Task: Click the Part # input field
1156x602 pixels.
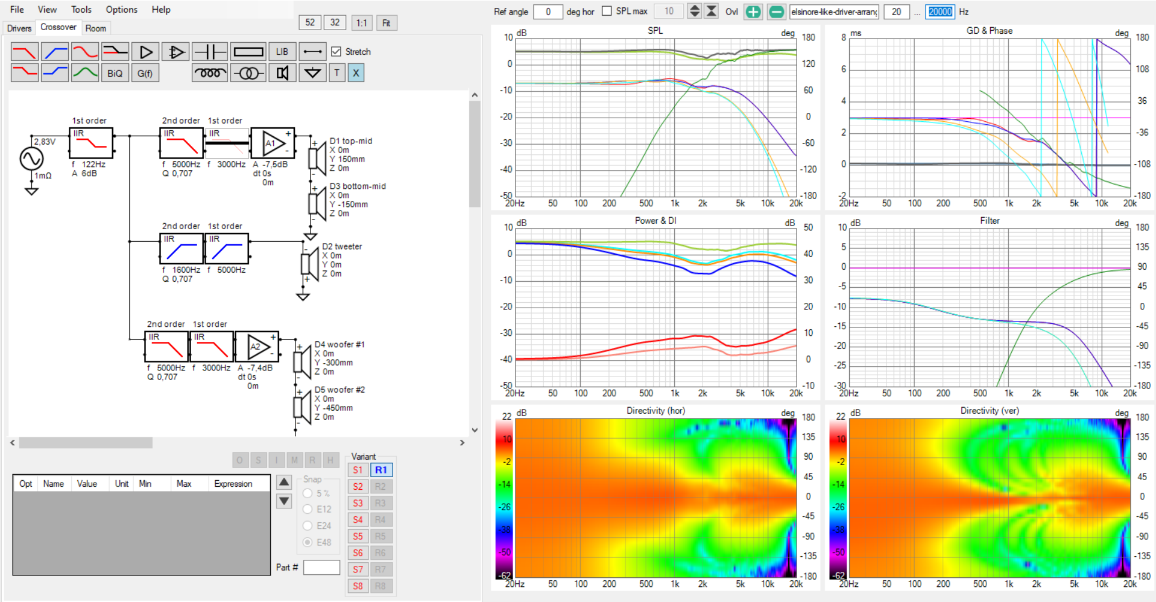Action: coord(321,568)
